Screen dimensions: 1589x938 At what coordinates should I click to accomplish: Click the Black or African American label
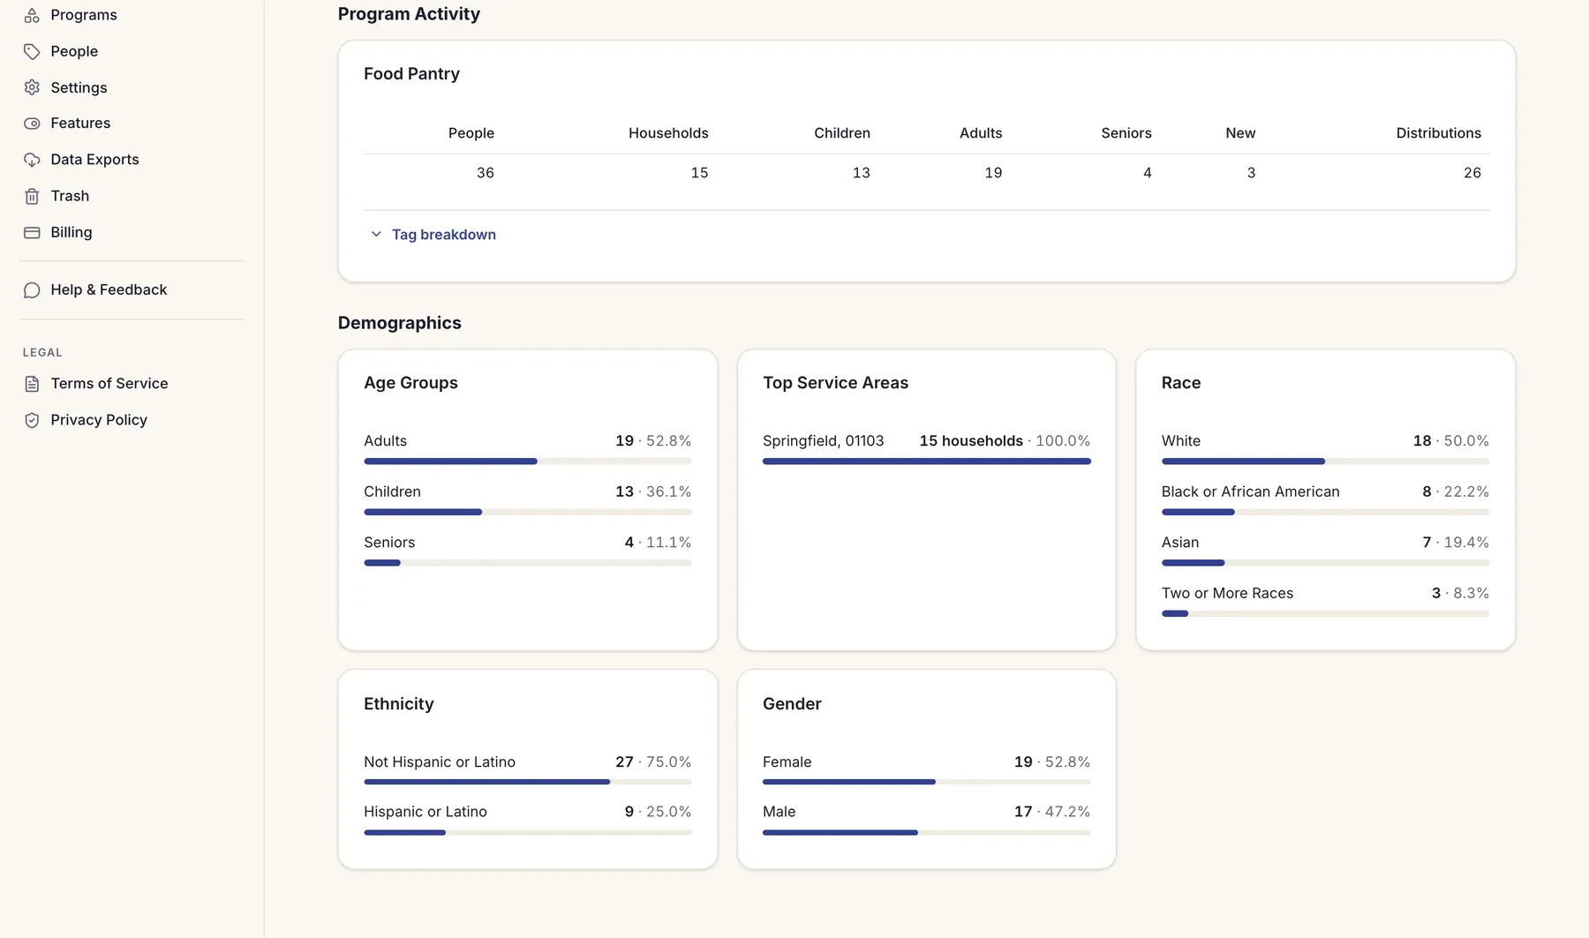(x=1250, y=492)
